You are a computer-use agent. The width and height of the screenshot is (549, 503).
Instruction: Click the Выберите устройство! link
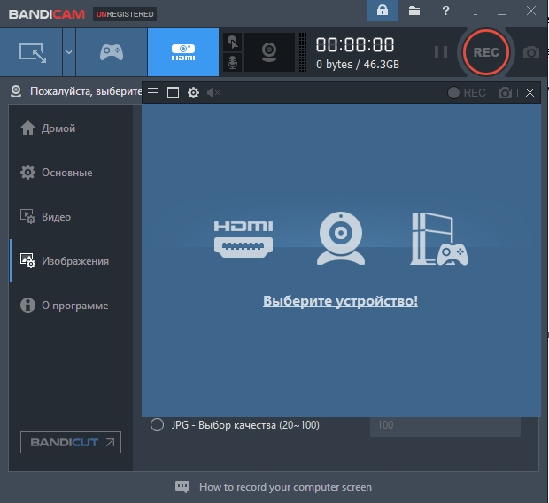click(x=340, y=301)
